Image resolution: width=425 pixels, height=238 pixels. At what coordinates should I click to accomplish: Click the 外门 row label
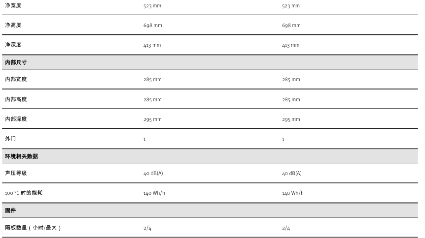tap(10, 139)
